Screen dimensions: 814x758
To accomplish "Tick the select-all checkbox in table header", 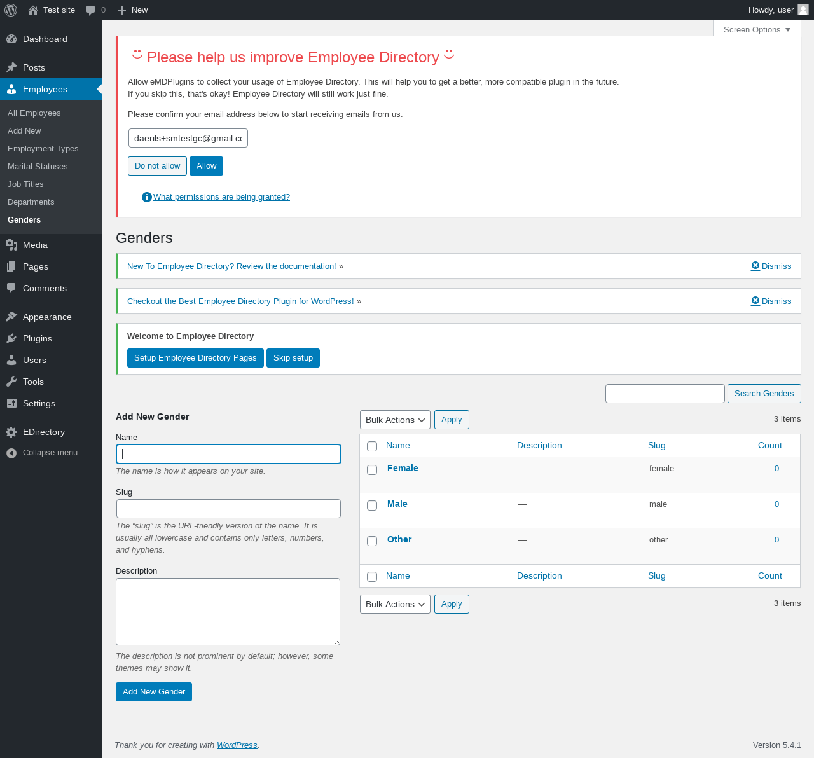I will click(372, 446).
